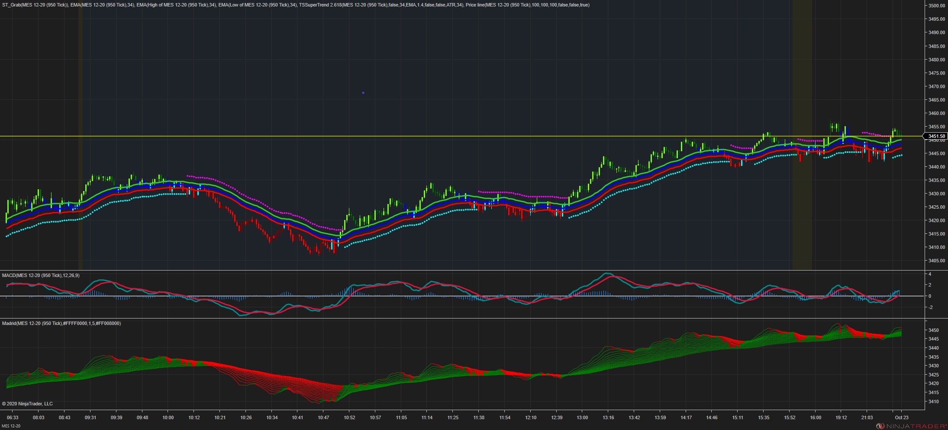Click the 3410.00 price axis label

pos(937,247)
